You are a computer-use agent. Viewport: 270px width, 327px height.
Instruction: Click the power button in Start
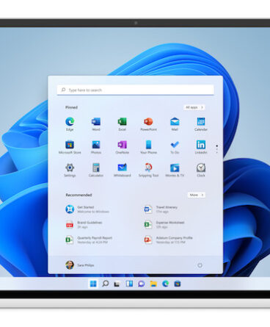(200, 265)
